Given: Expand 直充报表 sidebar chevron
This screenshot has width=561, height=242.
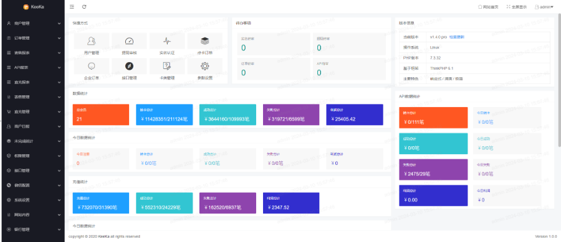Looking at the screenshot, I should [59, 82].
